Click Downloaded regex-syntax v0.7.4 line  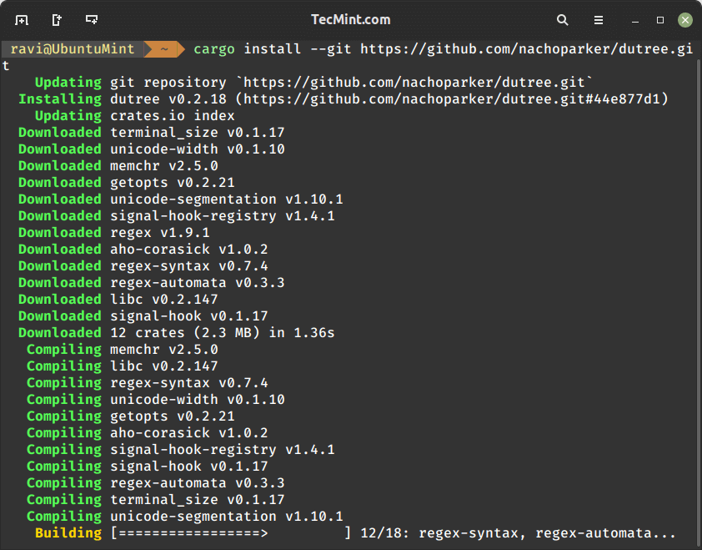(x=143, y=265)
